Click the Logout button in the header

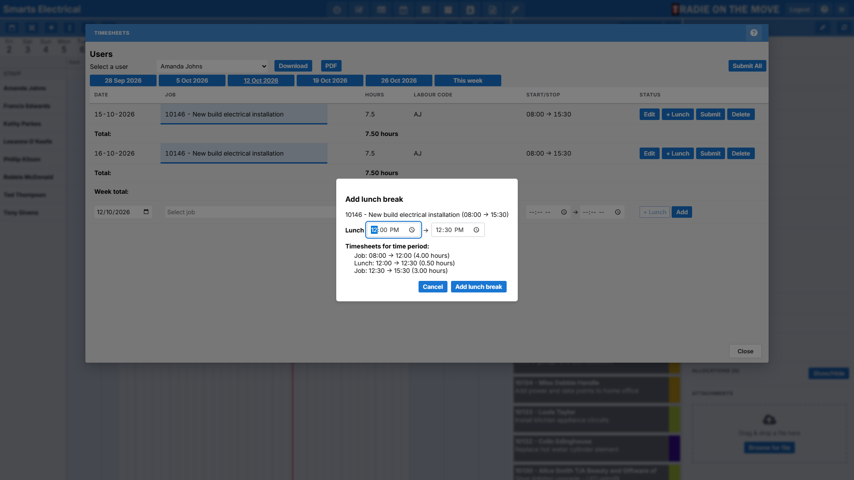click(x=799, y=9)
